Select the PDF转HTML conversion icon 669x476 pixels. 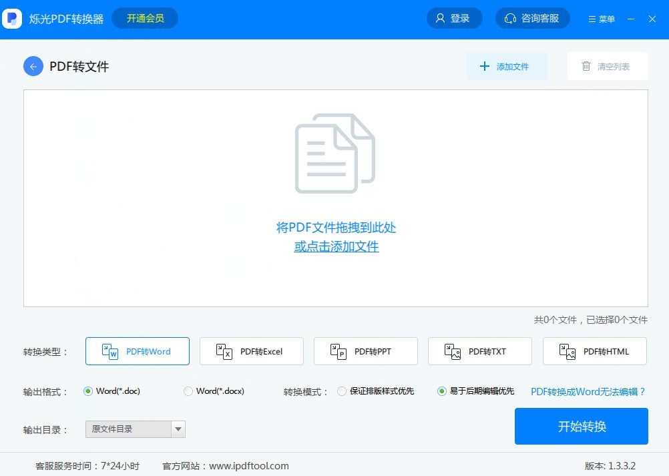(x=569, y=350)
